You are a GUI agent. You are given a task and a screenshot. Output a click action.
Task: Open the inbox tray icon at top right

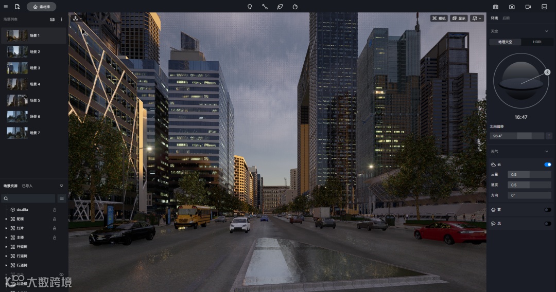544,7
